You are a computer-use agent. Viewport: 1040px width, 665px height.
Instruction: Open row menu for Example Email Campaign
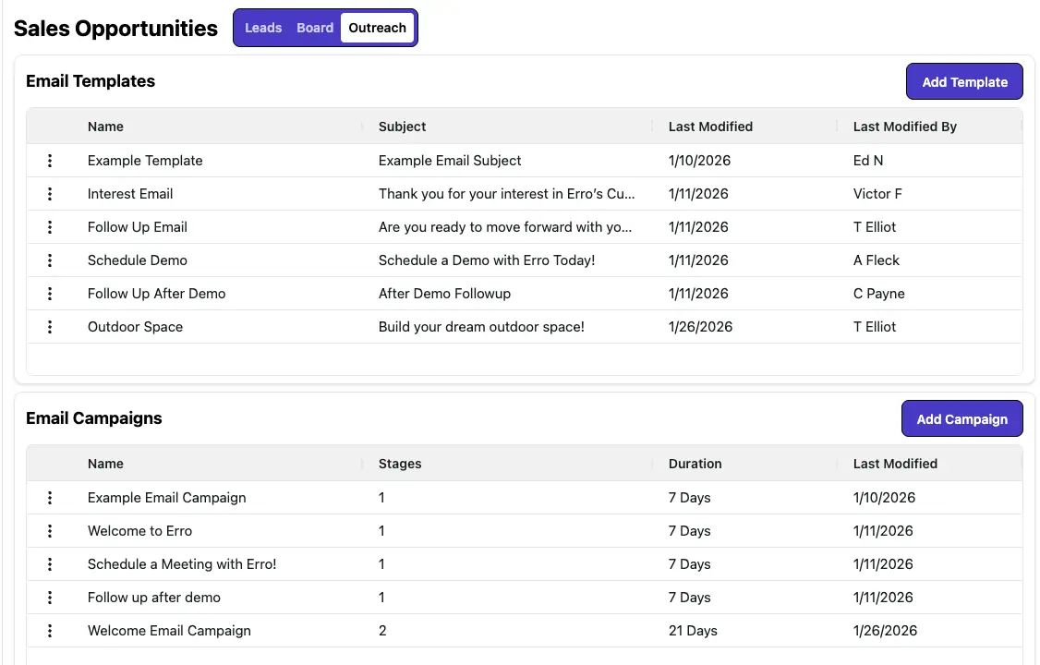tap(50, 498)
